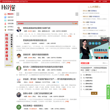
Task: Click the 名家专栏 blue column icon
Action: click(5, 17)
